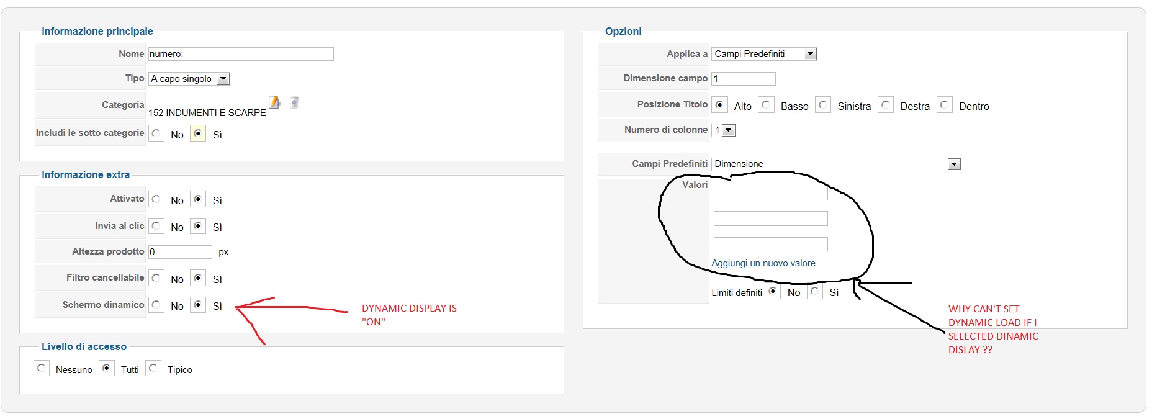Select Tipico access level

tap(153, 368)
